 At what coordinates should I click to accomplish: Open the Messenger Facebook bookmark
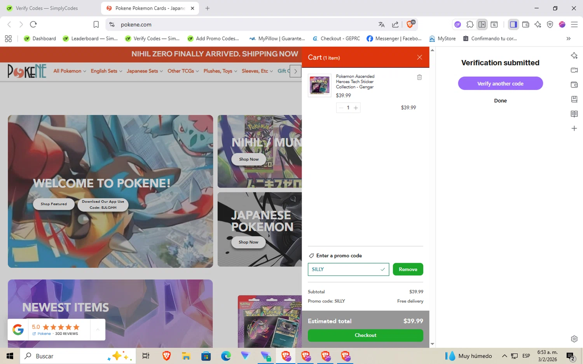(394, 38)
